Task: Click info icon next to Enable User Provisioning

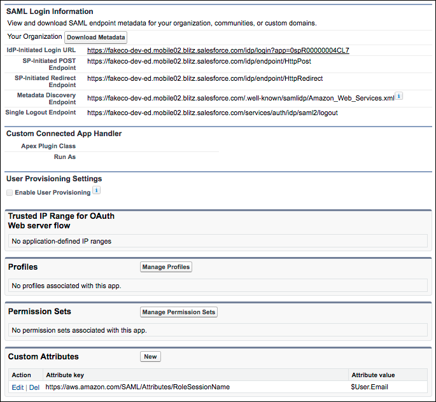Action: [96, 190]
